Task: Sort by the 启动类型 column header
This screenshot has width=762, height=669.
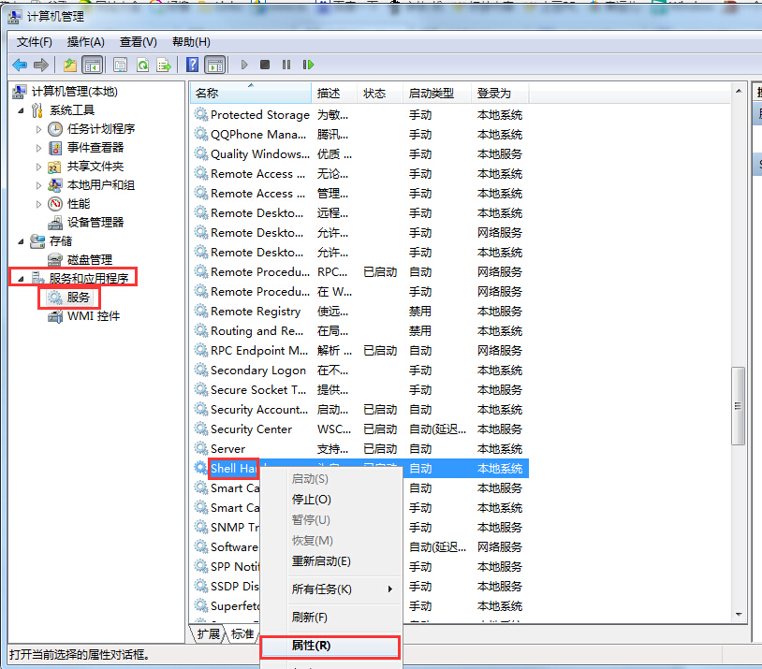Action: coord(437,94)
